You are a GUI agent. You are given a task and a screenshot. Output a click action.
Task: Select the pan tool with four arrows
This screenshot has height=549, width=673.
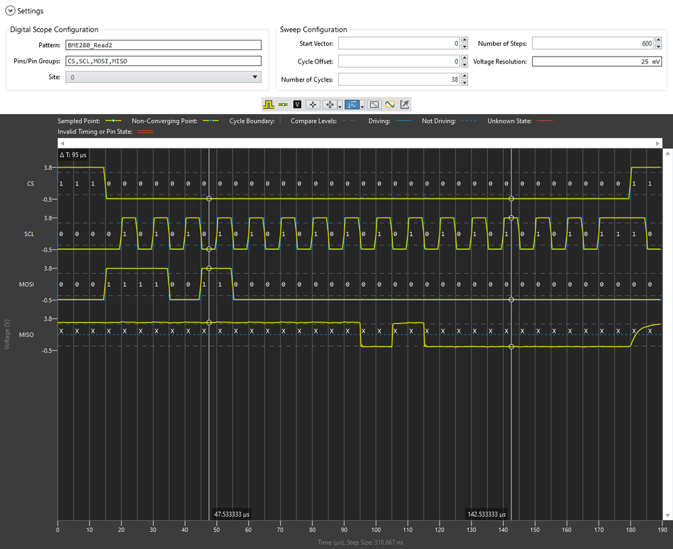(329, 105)
